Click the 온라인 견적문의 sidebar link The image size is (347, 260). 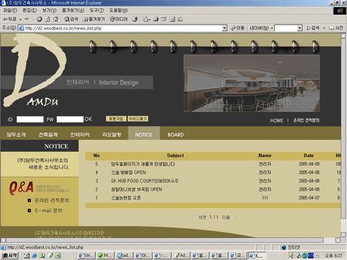(x=52, y=200)
